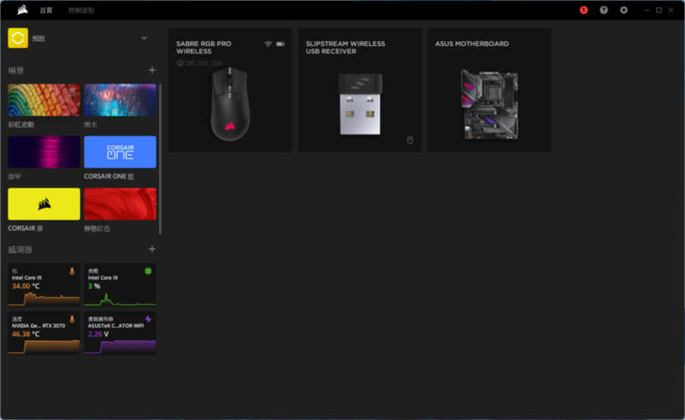Click the help question mark icon
The width and height of the screenshot is (685, 420).
(604, 9)
